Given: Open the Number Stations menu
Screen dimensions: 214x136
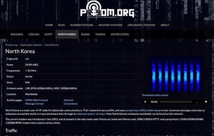Looking at the screenshot, I should click(x=82, y=25).
